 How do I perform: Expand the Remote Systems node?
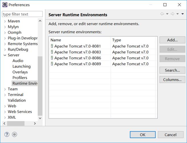click(5, 44)
